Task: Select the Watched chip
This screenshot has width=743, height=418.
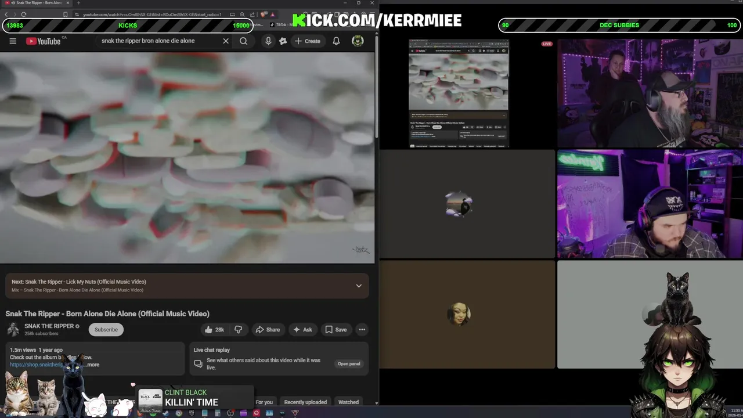Action: click(x=348, y=402)
